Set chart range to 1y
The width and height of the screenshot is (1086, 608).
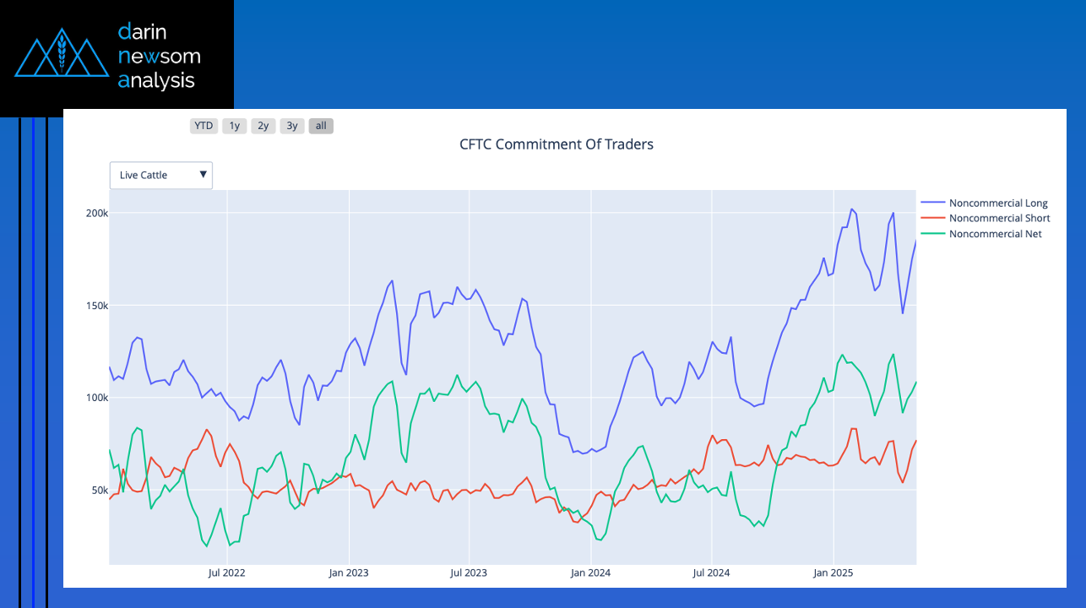(234, 126)
